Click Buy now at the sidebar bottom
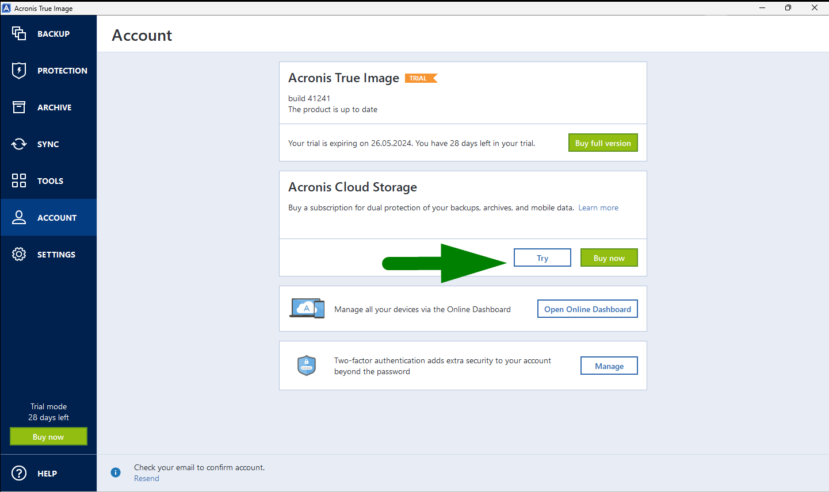The height and width of the screenshot is (492, 829). (48, 436)
